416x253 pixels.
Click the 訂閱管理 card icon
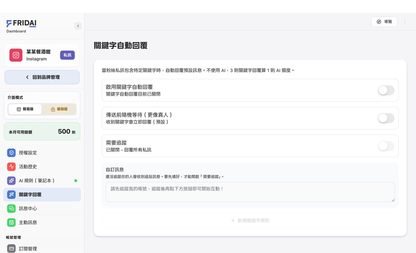[11, 249]
